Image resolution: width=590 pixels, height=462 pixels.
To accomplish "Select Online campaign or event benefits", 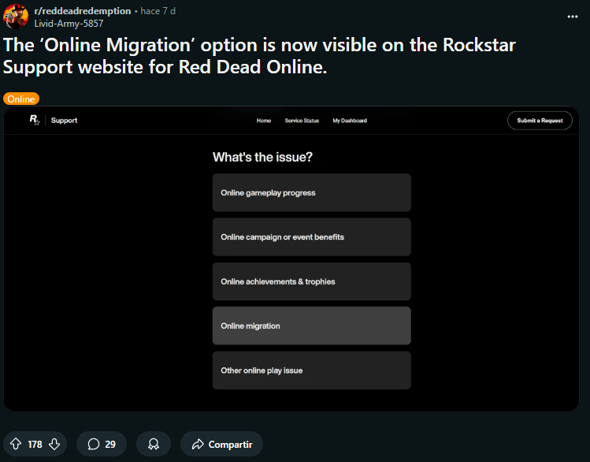I will click(311, 237).
